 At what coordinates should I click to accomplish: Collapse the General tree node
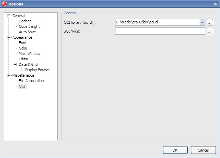click(x=9, y=16)
